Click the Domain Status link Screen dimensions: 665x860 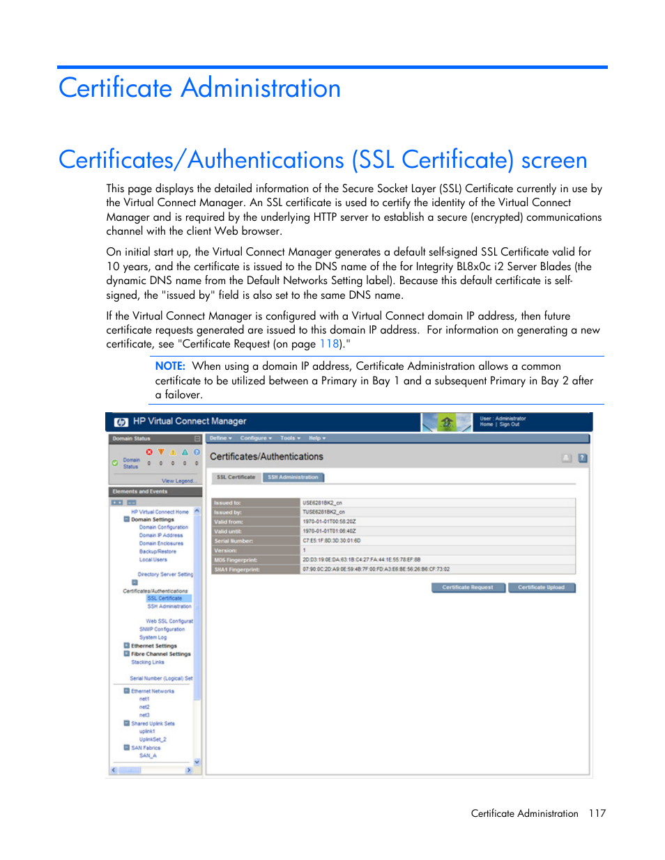131,463
